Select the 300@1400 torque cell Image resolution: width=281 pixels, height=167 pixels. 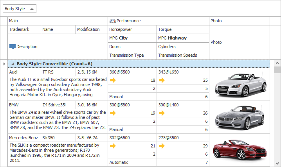point(183,105)
